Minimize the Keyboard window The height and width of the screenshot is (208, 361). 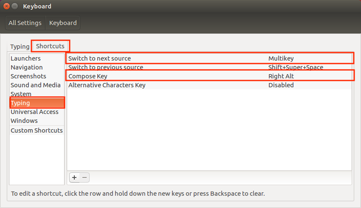click(15, 6)
